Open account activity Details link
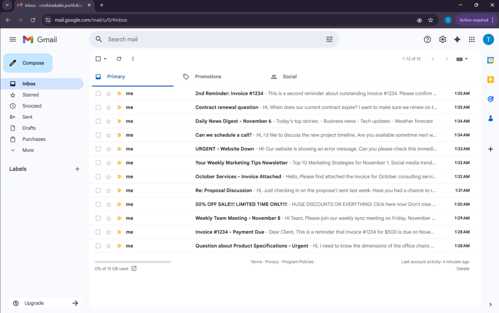 (463, 269)
